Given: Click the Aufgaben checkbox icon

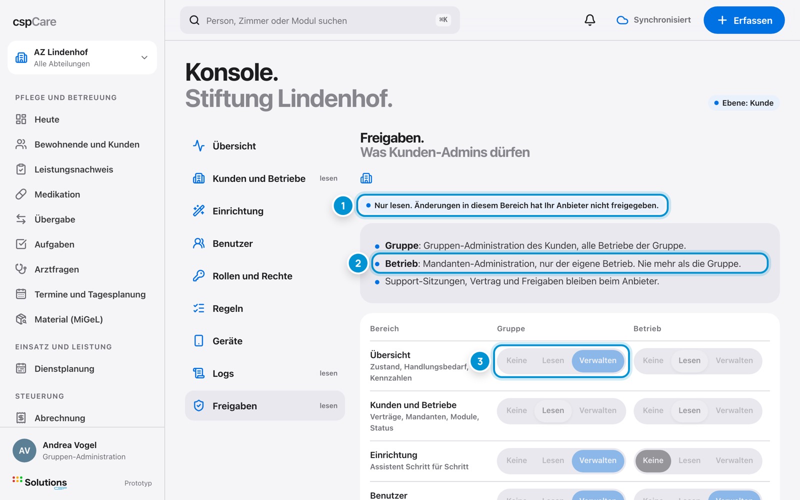Looking at the screenshot, I should coord(21,244).
